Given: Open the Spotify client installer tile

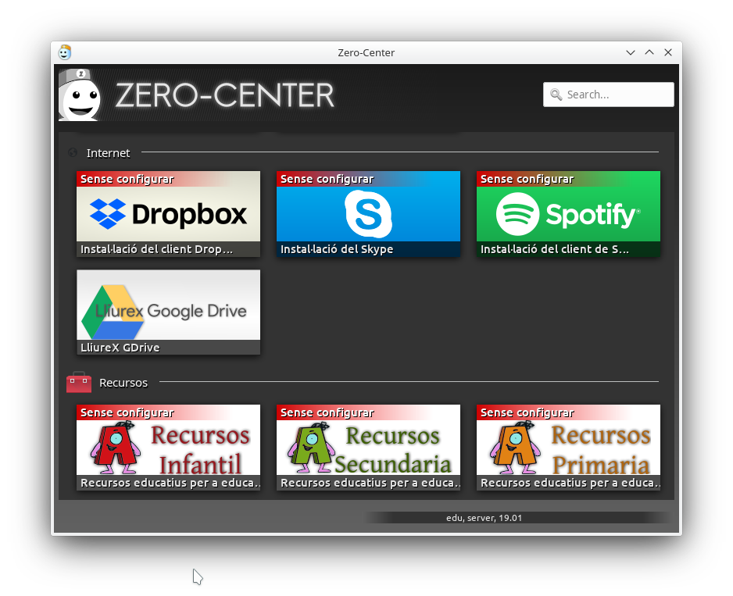Looking at the screenshot, I should click(568, 214).
